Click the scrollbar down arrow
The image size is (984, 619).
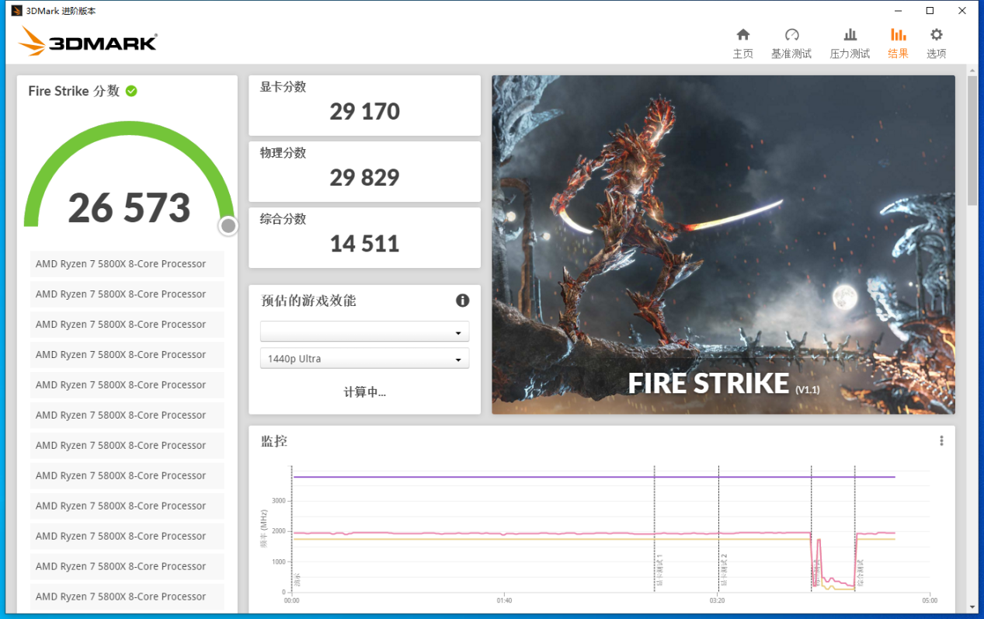[972, 607]
